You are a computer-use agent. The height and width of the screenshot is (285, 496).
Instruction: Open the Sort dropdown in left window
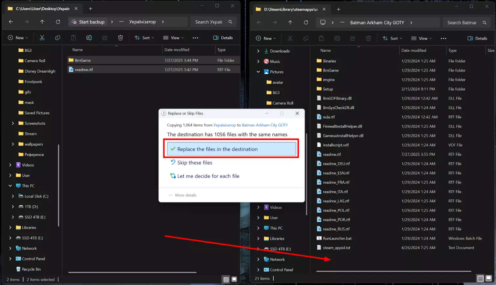pyautogui.click(x=144, y=38)
